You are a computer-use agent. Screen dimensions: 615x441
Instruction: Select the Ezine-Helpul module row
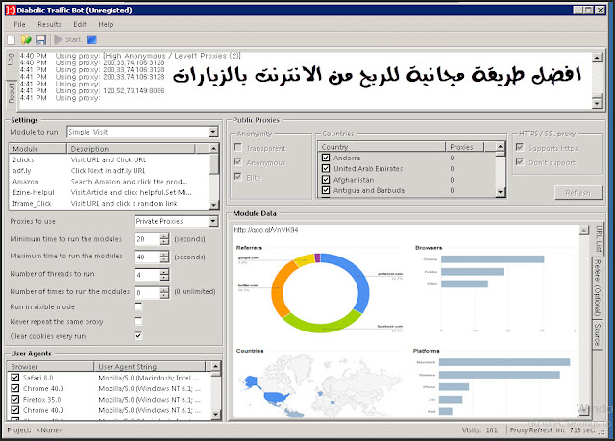[x=109, y=192]
